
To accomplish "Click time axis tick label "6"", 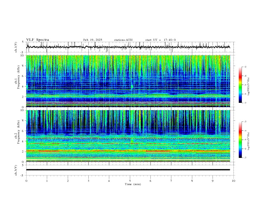I will point(150,181).
